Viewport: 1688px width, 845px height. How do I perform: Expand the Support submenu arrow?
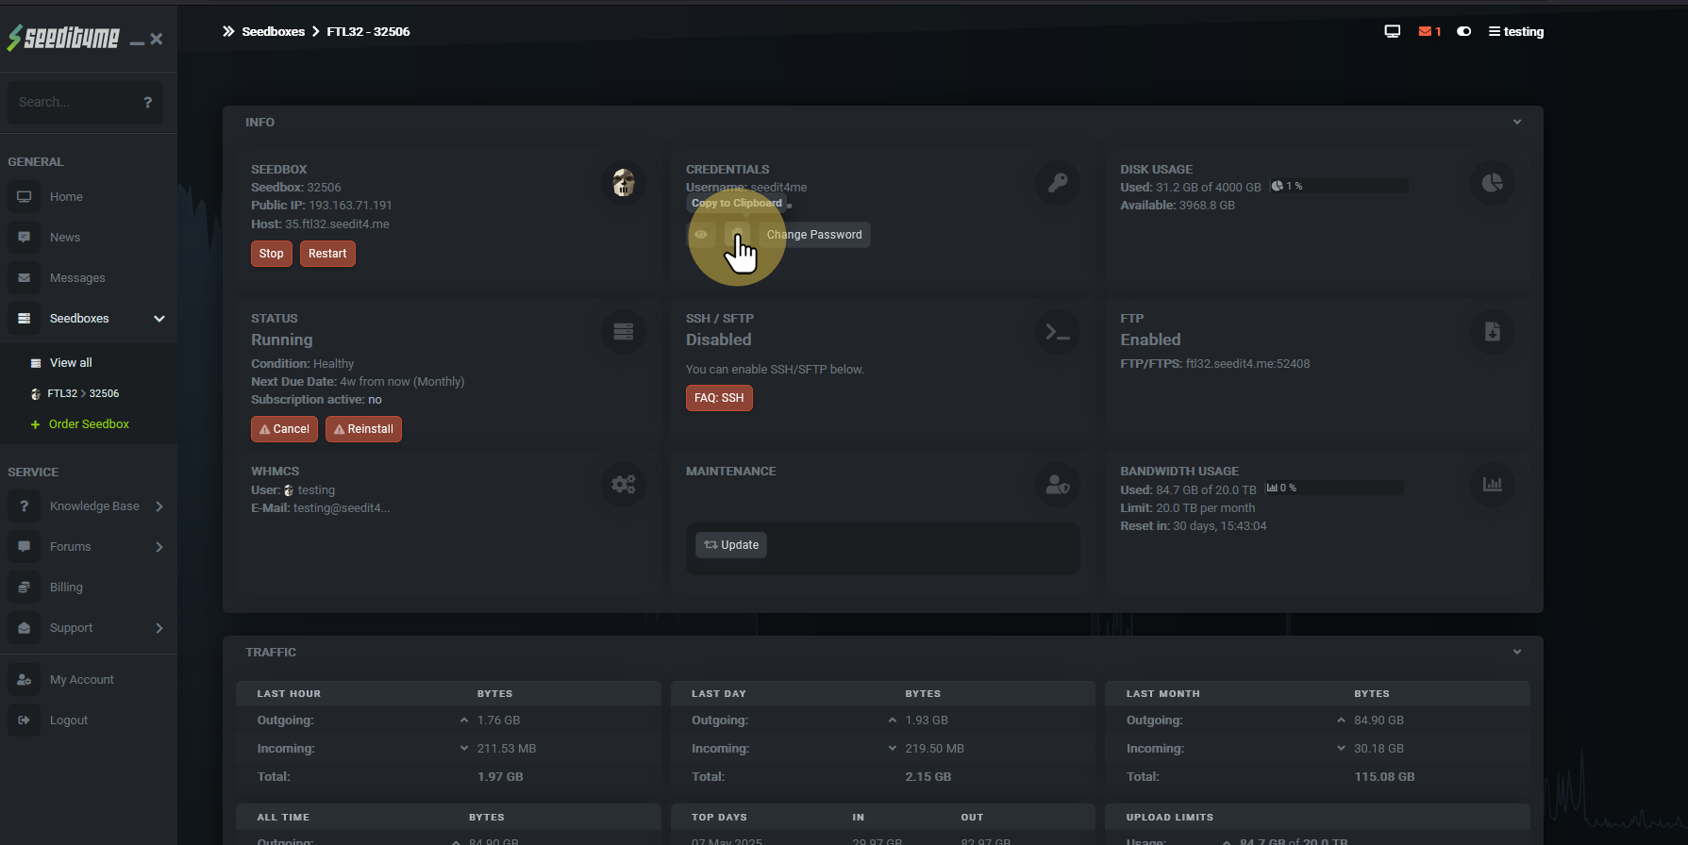[x=159, y=628]
